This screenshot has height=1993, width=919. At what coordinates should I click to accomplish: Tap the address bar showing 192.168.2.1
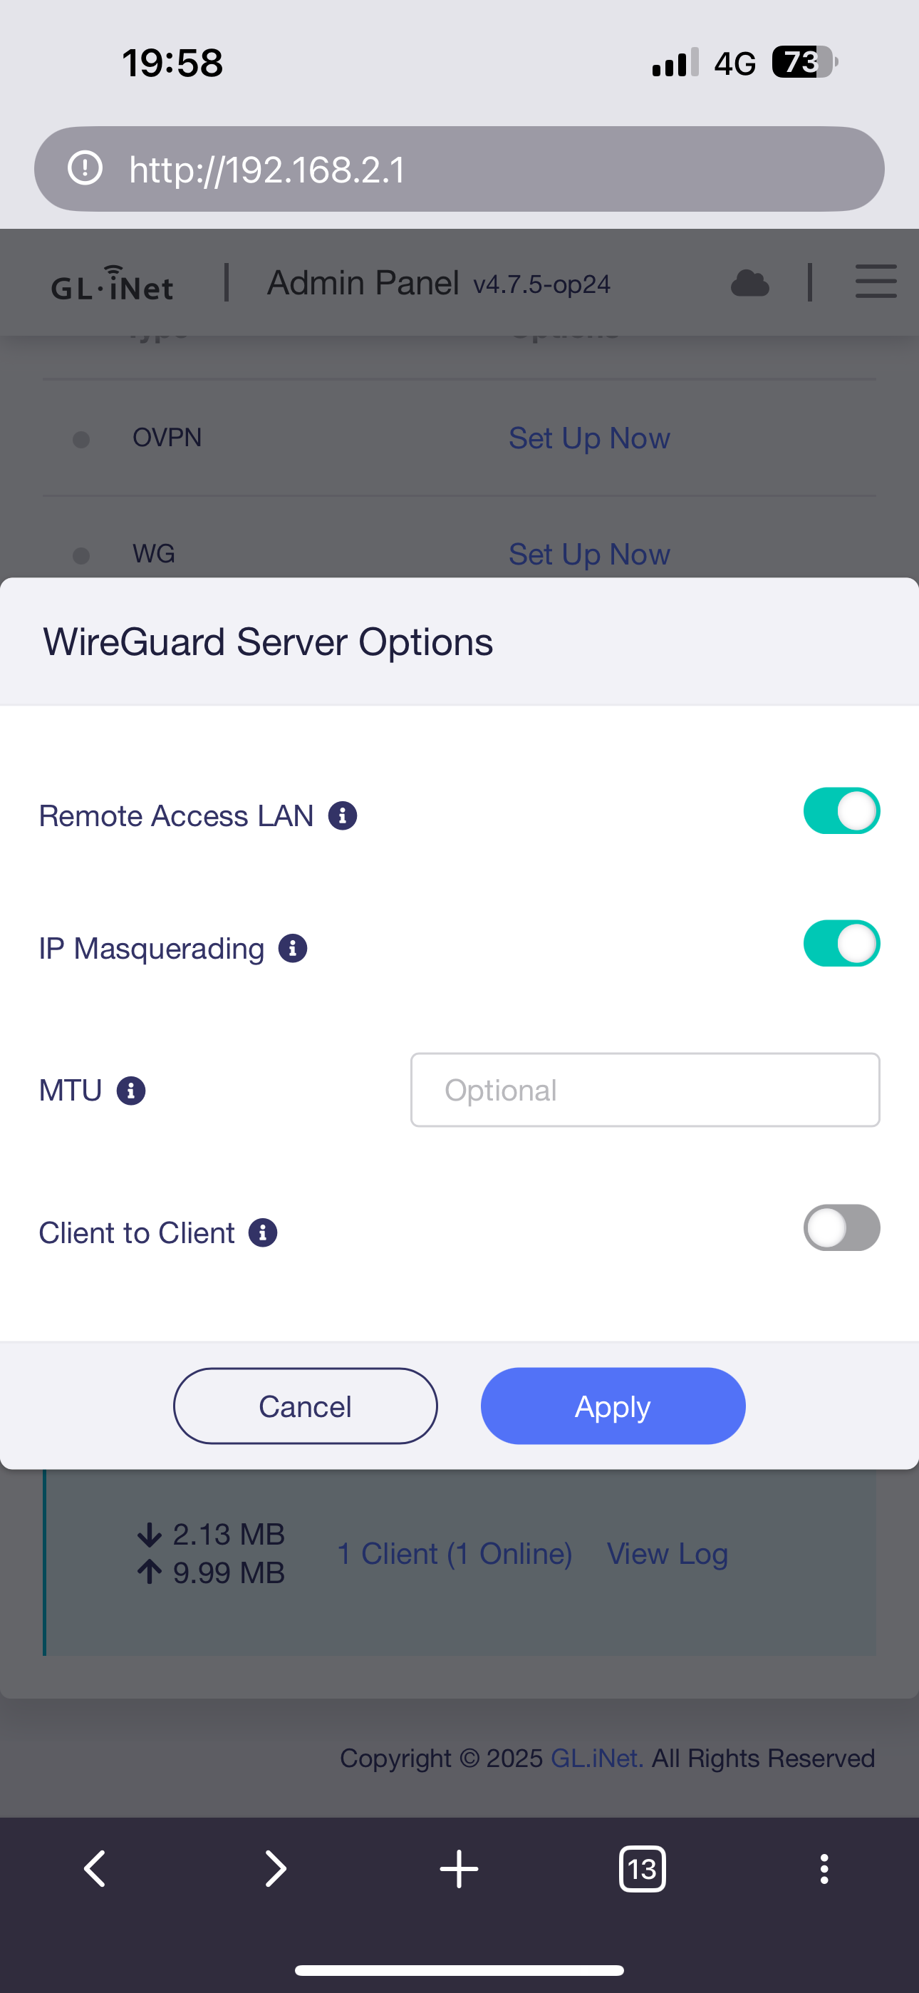pyautogui.click(x=459, y=169)
